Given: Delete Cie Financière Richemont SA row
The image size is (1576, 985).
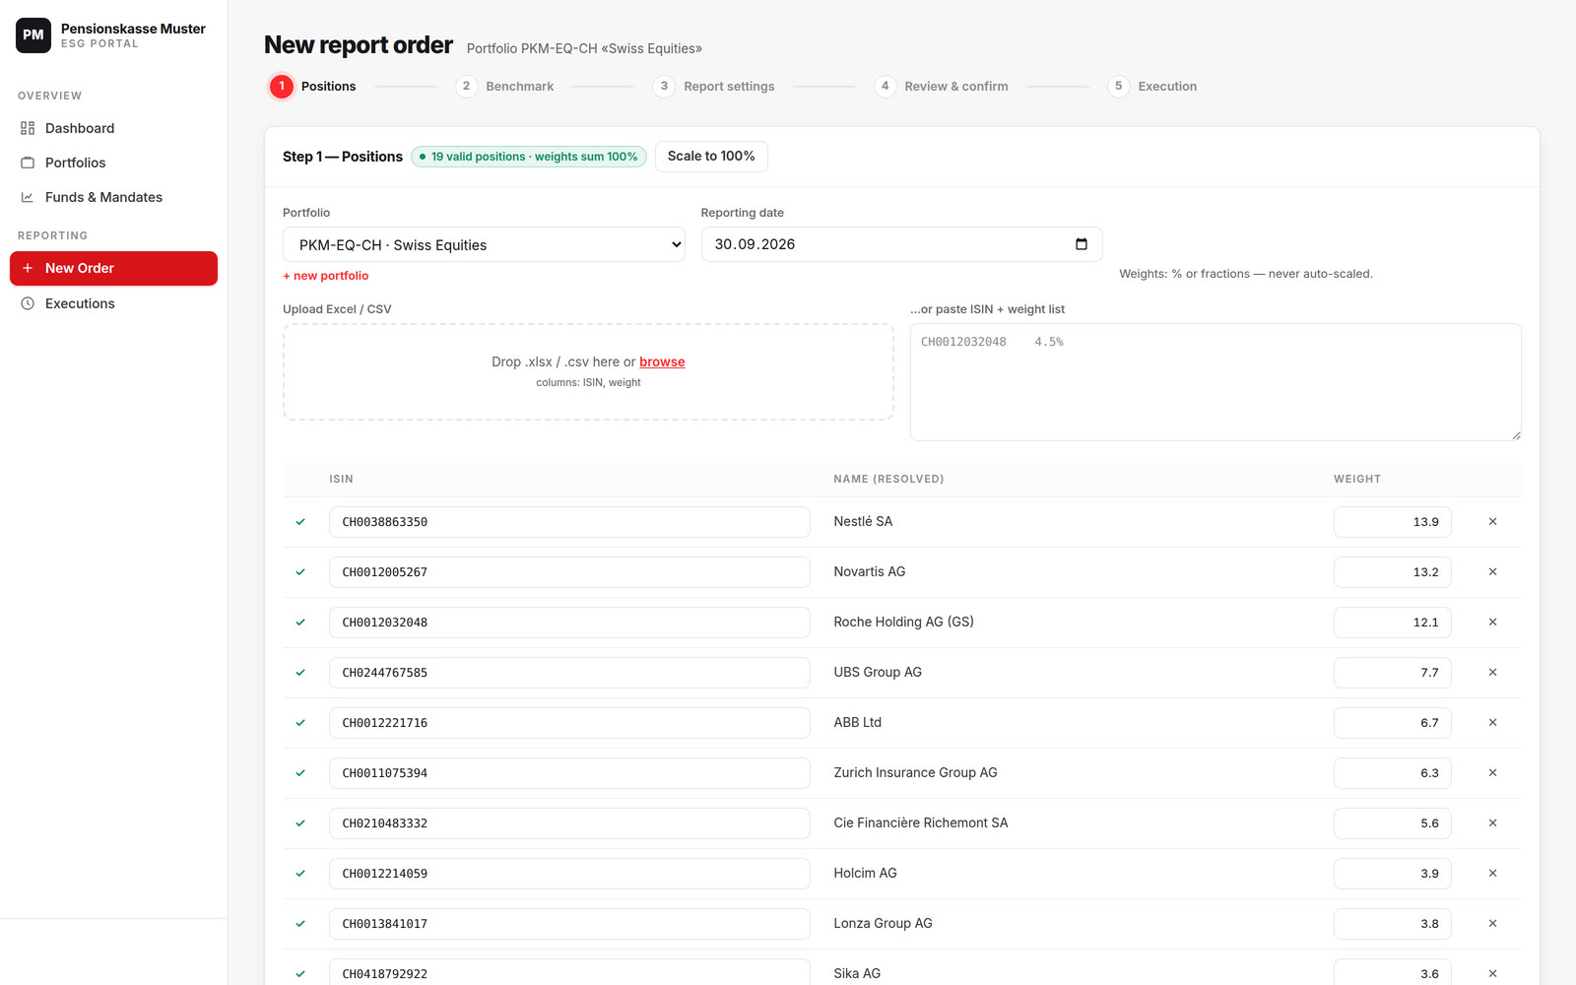Looking at the screenshot, I should [1492, 823].
